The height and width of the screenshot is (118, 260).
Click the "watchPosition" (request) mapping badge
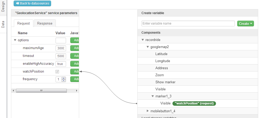pyautogui.click(x=194, y=103)
